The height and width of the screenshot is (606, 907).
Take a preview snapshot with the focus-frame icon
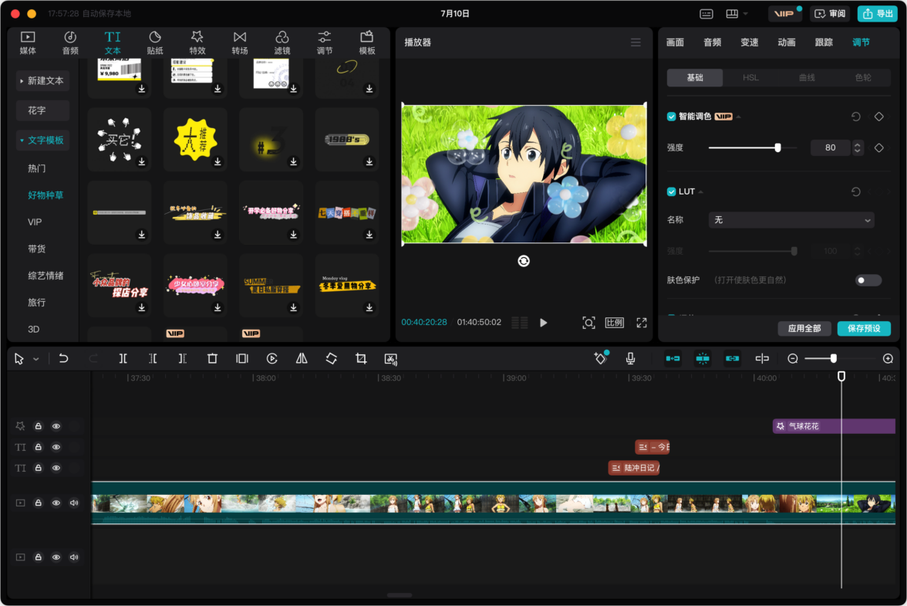tap(588, 323)
